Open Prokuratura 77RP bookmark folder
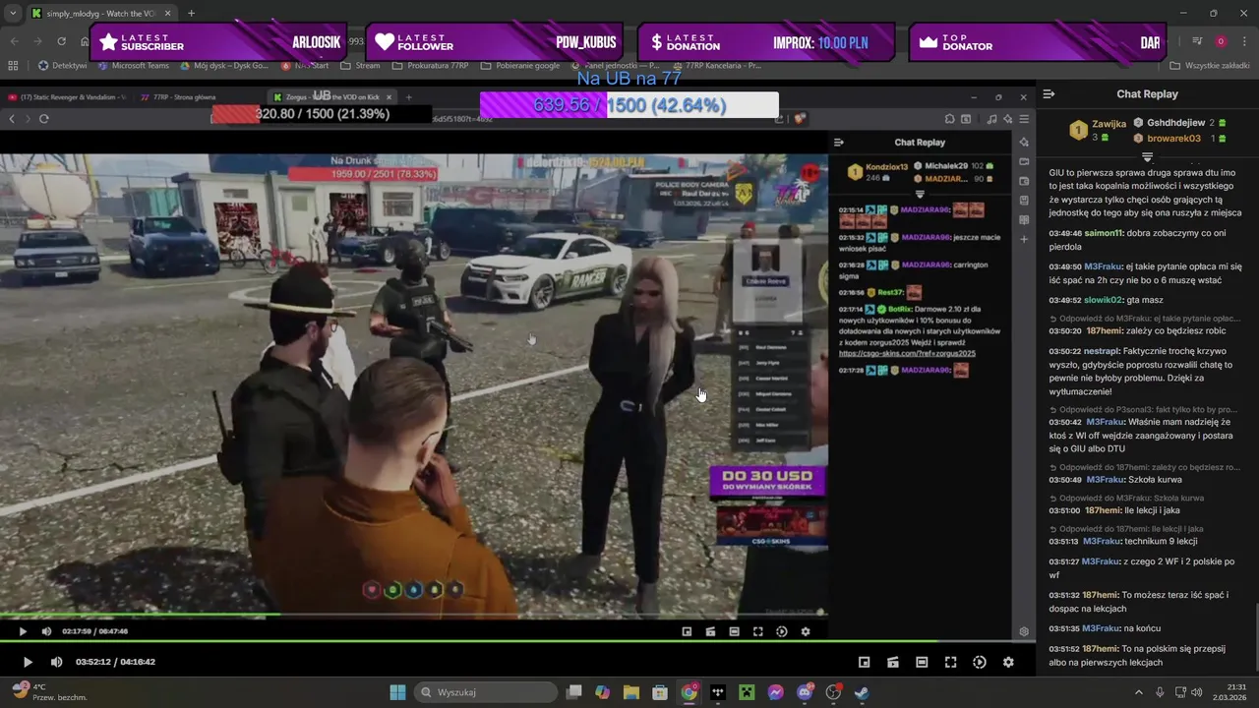 pyautogui.click(x=430, y=66)
